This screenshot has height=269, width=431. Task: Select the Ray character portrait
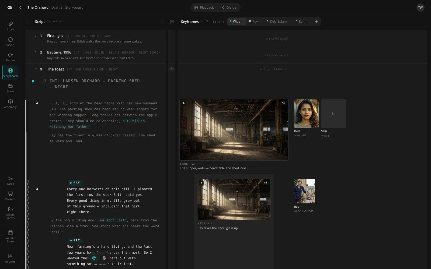[x=305, y=191]
